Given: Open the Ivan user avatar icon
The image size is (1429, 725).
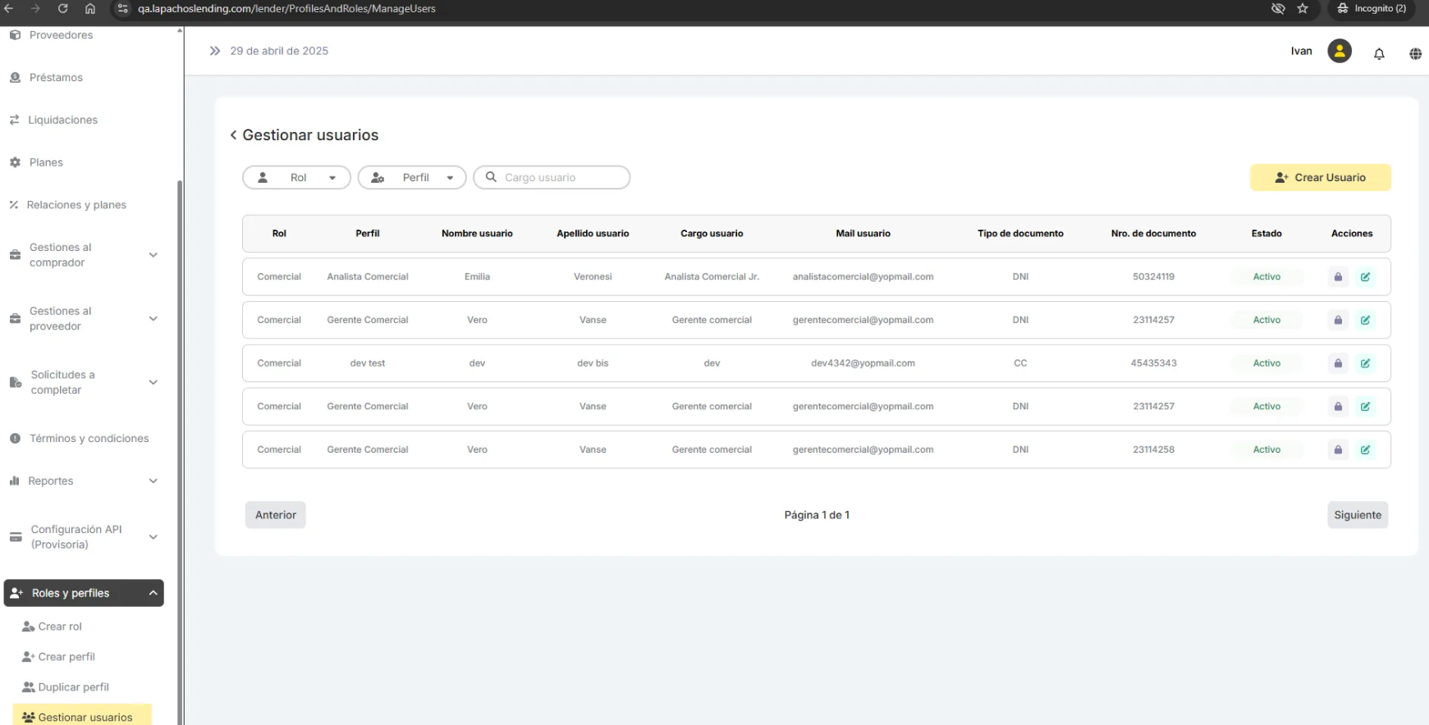Looking at the screenshot, I should [x=1339, y=51].
